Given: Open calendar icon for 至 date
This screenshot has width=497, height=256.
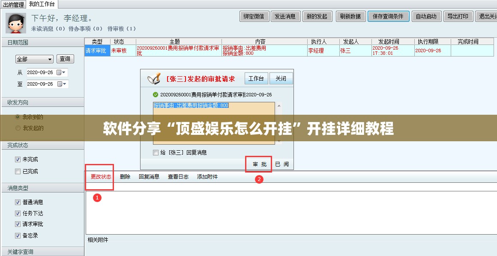Looking at the screenshot, I should [59, 84].
